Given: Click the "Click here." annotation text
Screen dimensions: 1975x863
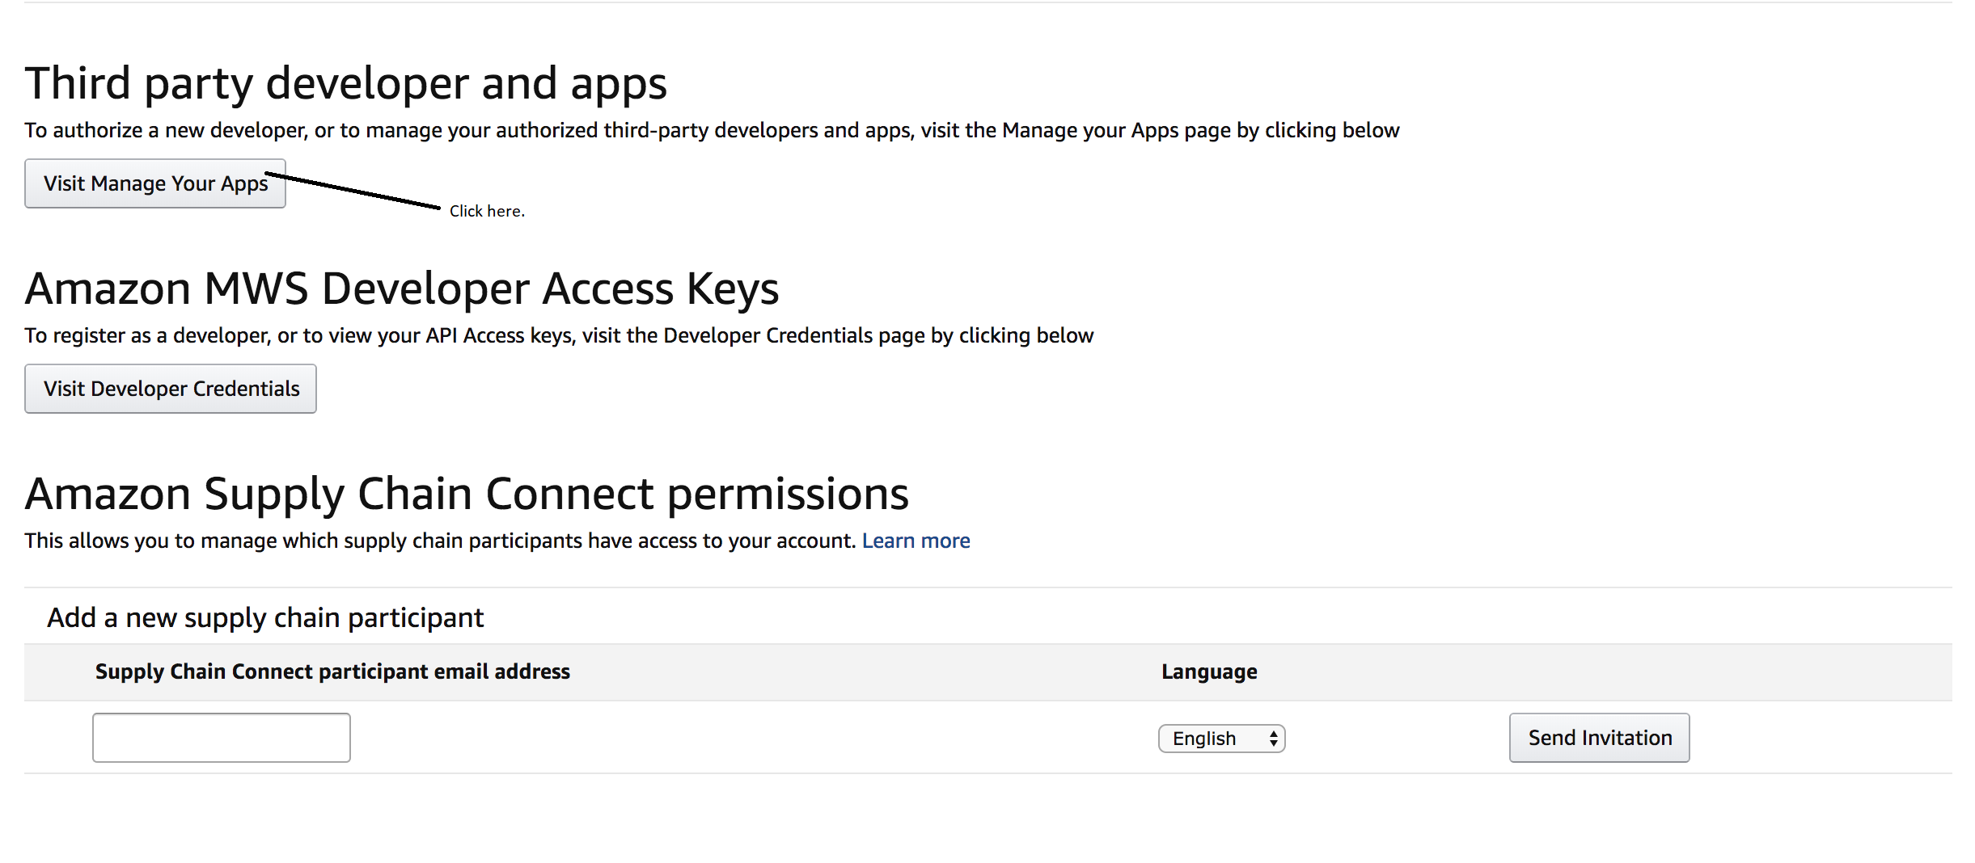Looking at the screenshot, I should (x=487, y=211).
